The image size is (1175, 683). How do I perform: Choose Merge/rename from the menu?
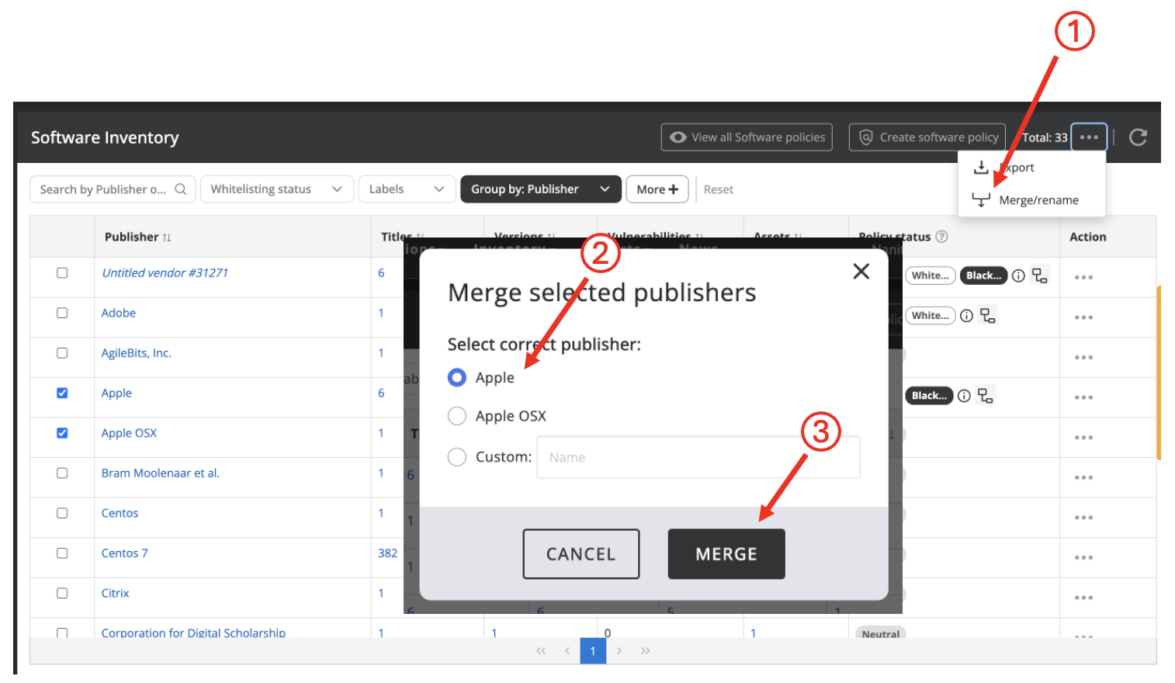[1038, 200]
